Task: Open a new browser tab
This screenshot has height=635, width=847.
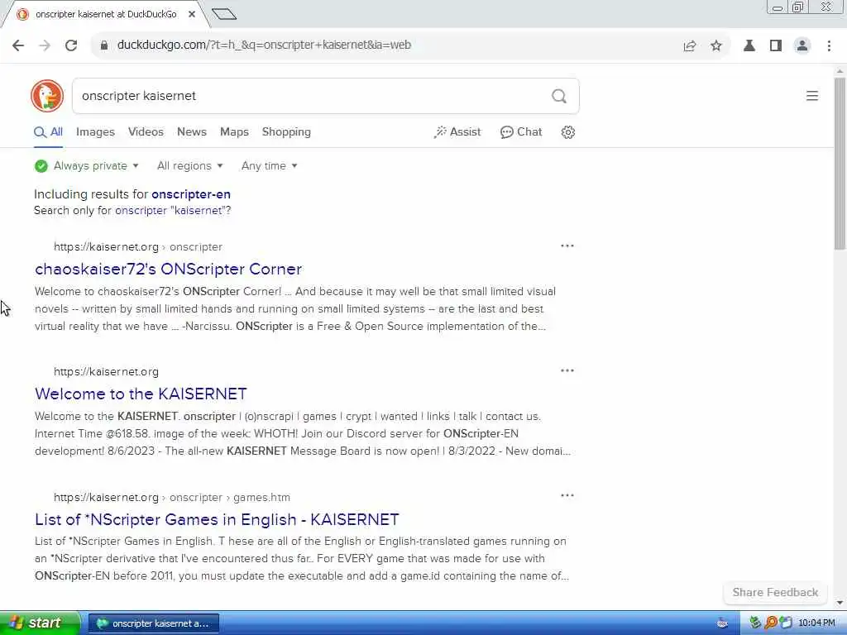Action: tap(224, 14)
